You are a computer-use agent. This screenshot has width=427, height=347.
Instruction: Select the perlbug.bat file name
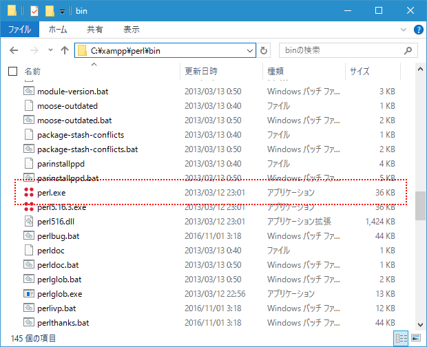(59, 236)
